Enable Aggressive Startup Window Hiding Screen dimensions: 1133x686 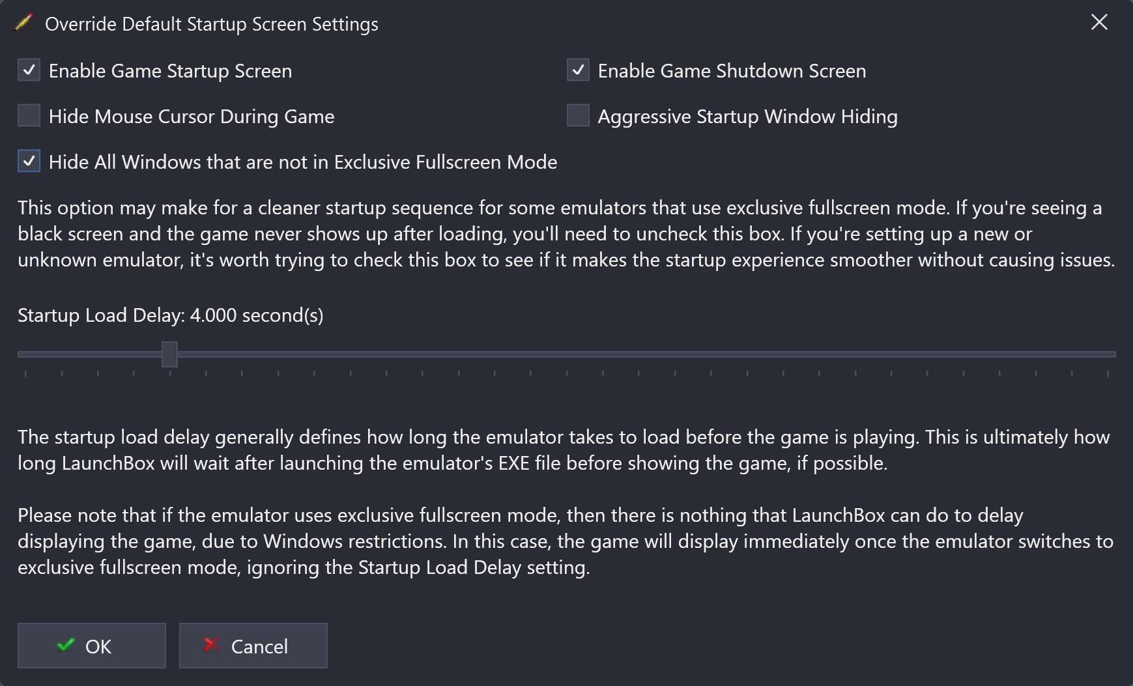coord(578,115)
